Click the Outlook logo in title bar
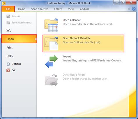Screen dimensions: 138x119 tap(4, 3)
